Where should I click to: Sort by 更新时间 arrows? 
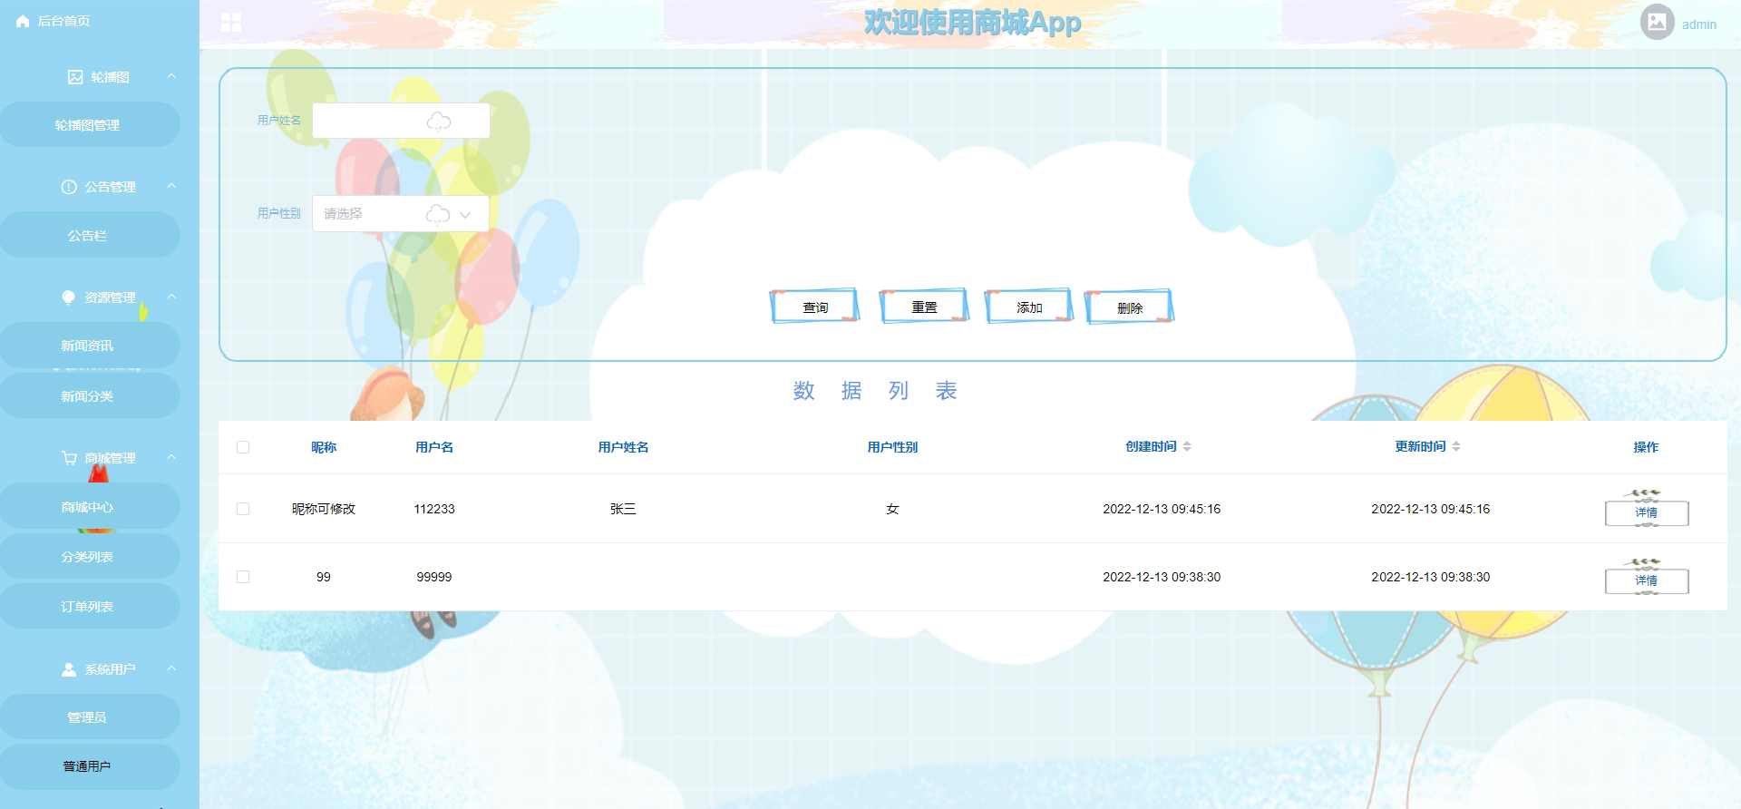[x=1456, y=446]
